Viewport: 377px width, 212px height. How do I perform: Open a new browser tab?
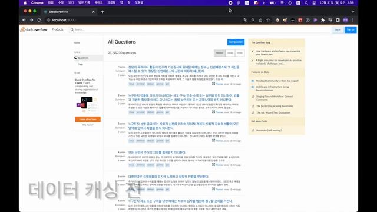102,12
